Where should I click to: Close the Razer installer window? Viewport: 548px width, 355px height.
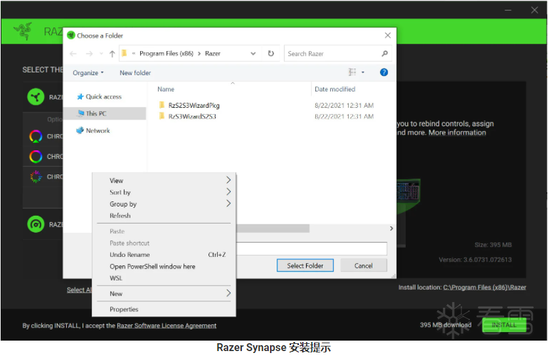[x=534, y=10]
